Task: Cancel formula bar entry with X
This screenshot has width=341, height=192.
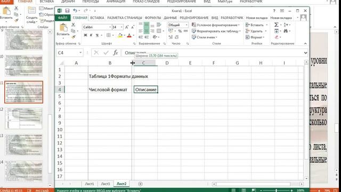Action: coord(96,52)
